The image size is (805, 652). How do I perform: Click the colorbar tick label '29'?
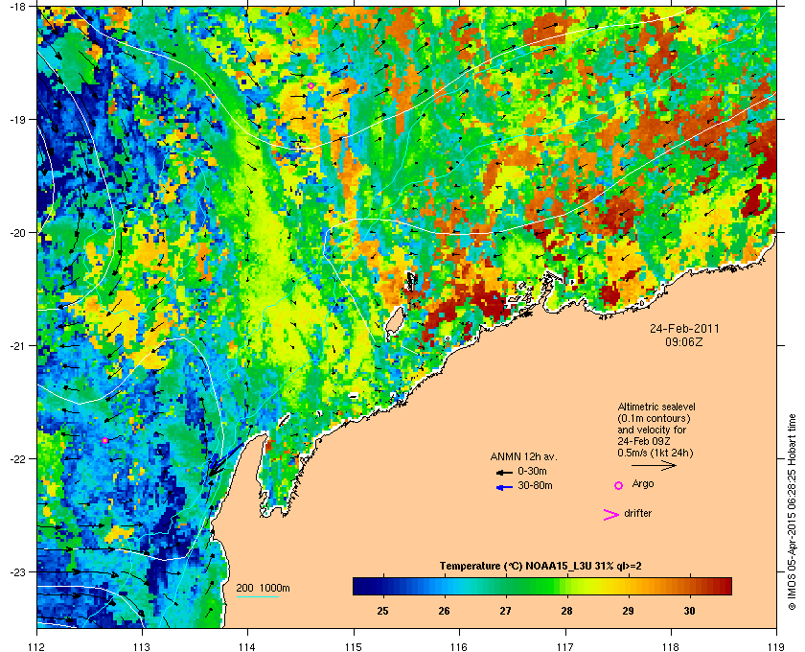pos(628,611)
